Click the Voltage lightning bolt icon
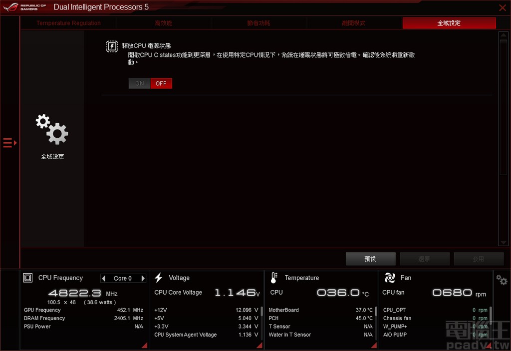Image resolution: width=511 pixels, height=351 pixels. tap(158, 278)
